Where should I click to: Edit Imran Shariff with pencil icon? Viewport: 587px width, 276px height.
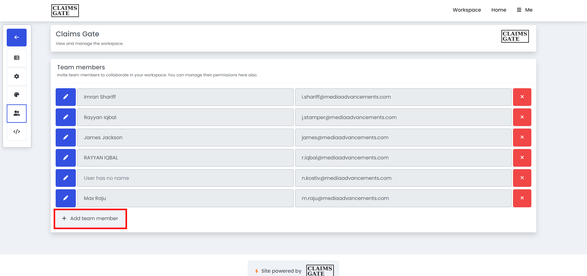[65, 97]
